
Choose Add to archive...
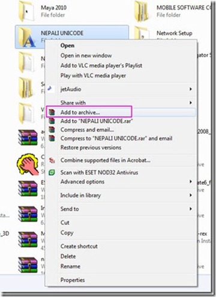click(80, 112)
